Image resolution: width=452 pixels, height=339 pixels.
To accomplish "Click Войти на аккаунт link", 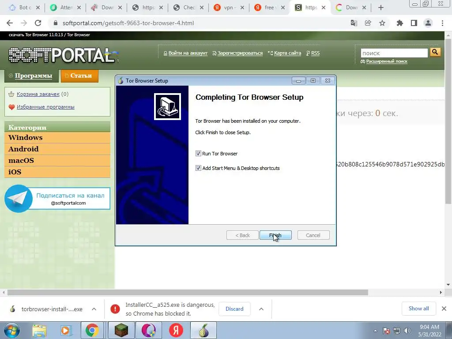I will click(x=188, y=53).
